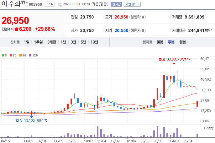215x143 pixels.
Task: Select the 3개월 line chart tab
Action: (51, 42)
